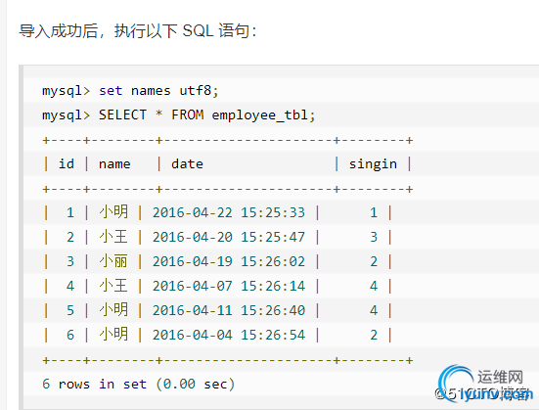539x410 pixels.
Task: Click the 运维网 watermark text
Action: [x=500, y=377]
